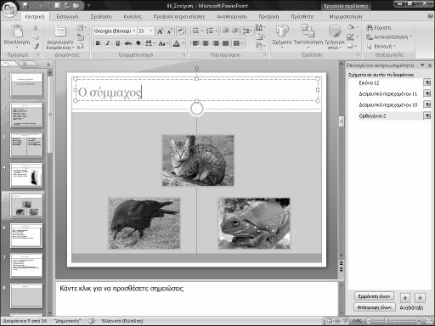
Task: Toggle Bold formatting
Action: 98,43
